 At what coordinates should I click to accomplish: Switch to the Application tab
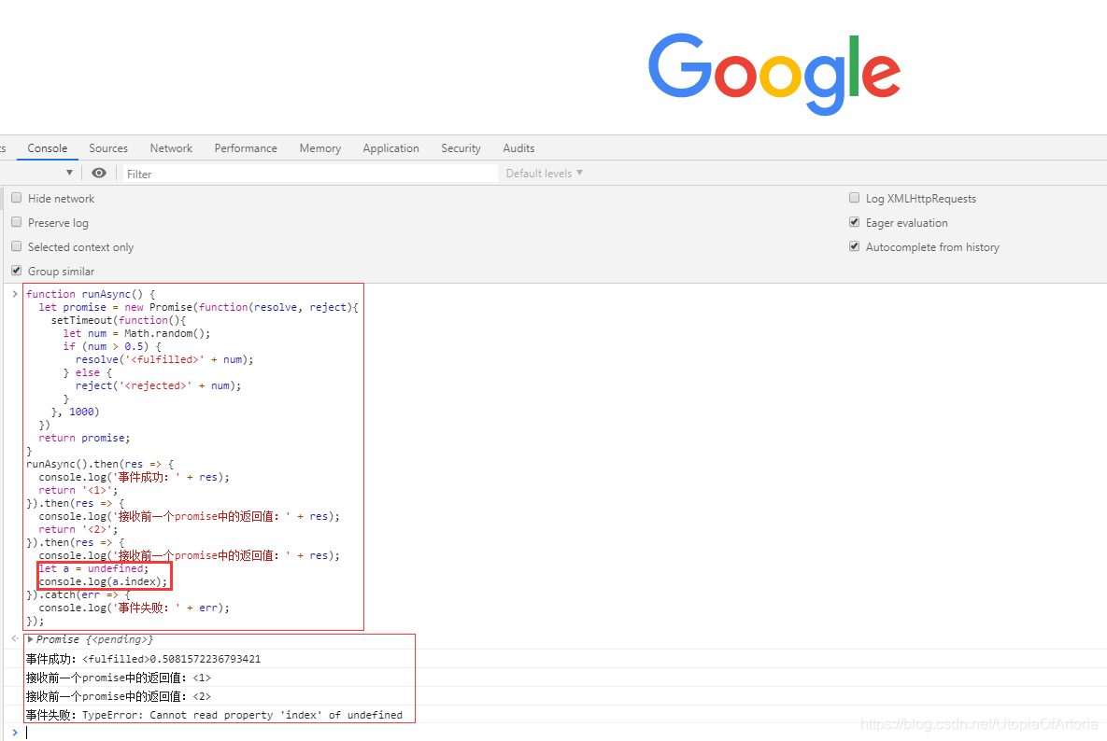(x=391, y=148)
